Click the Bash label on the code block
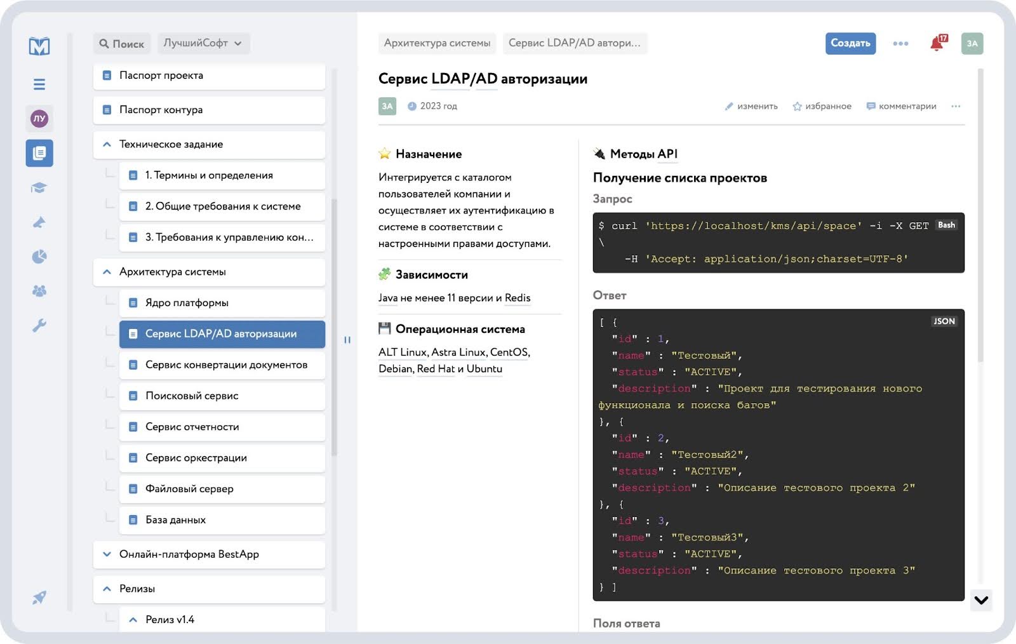 946,225
